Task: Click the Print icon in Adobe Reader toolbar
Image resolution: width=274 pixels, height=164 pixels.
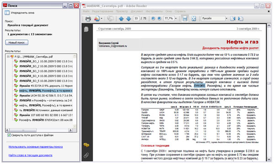Action: pyautogui.click(x=88, y=19)
